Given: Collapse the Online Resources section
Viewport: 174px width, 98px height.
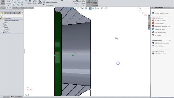Looking at the screenshot, I should pos(170,40).
